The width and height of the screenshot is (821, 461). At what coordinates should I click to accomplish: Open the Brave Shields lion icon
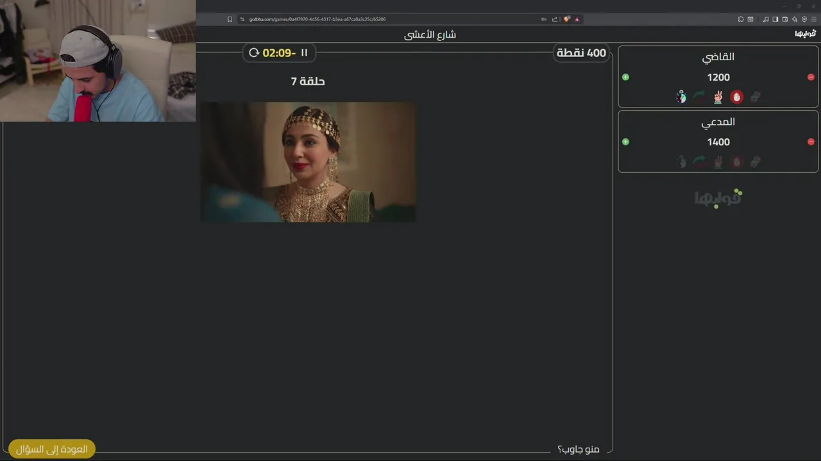pyautogui.click(x=566, y=19)
